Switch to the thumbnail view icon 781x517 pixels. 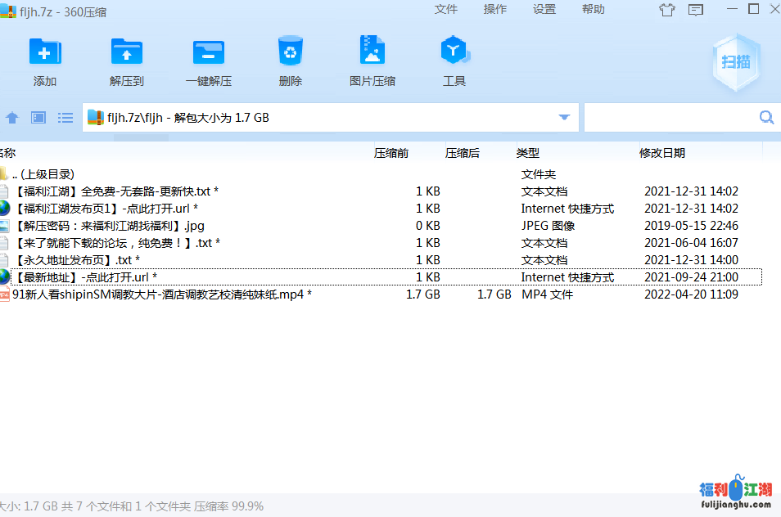(x=38, y=118)
